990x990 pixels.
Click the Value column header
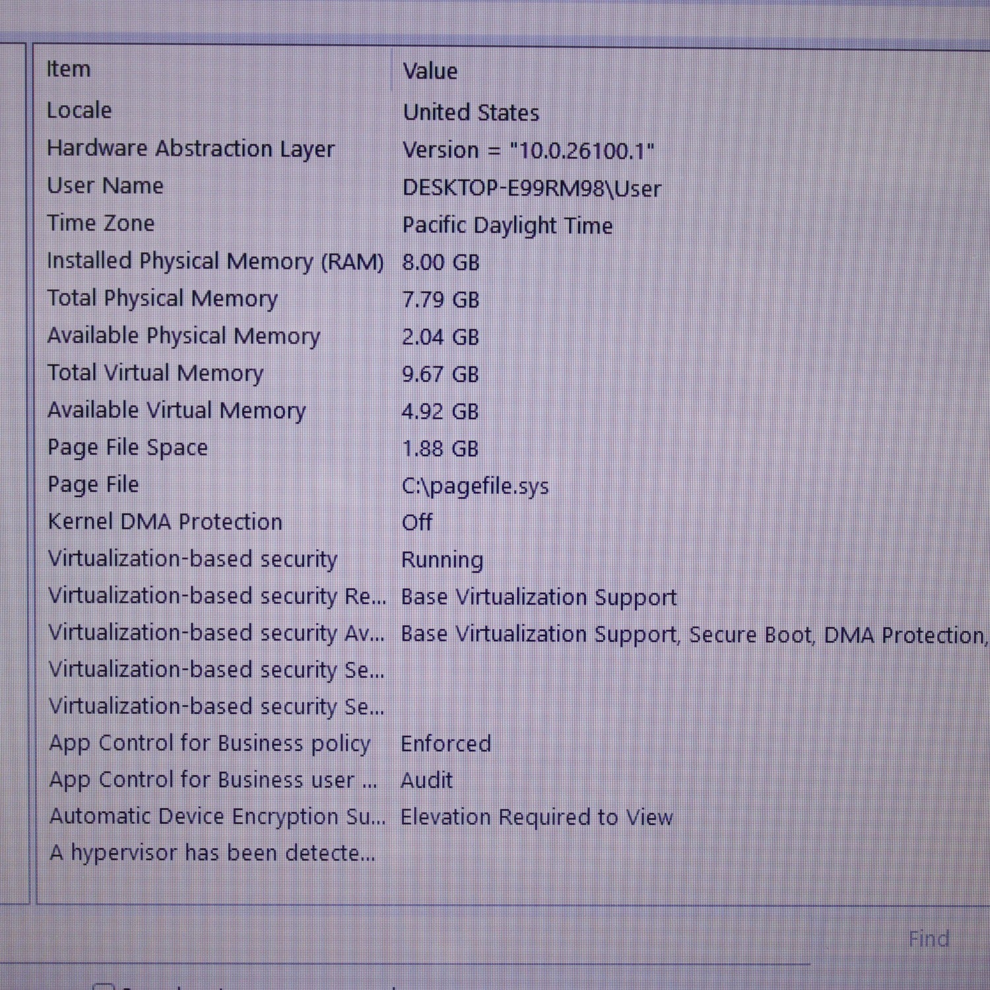point(430,71)
